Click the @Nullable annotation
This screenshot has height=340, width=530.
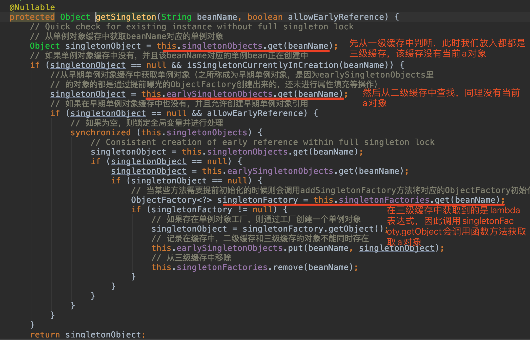tap(32, 7)
